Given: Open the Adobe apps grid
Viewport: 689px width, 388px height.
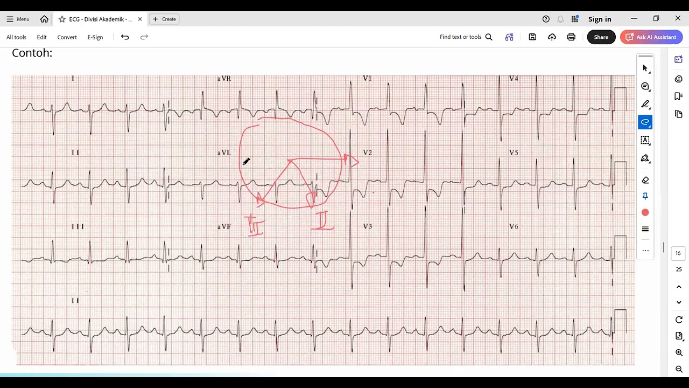Looking at the screenshot, I should [575, 19].
